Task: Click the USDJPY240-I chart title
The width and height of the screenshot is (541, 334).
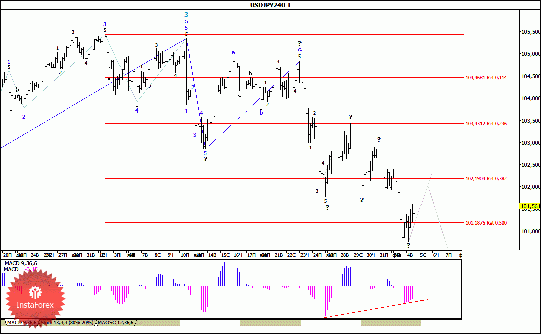Action: 270,5
